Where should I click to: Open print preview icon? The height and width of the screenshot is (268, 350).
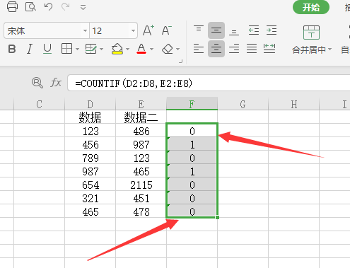30,6
